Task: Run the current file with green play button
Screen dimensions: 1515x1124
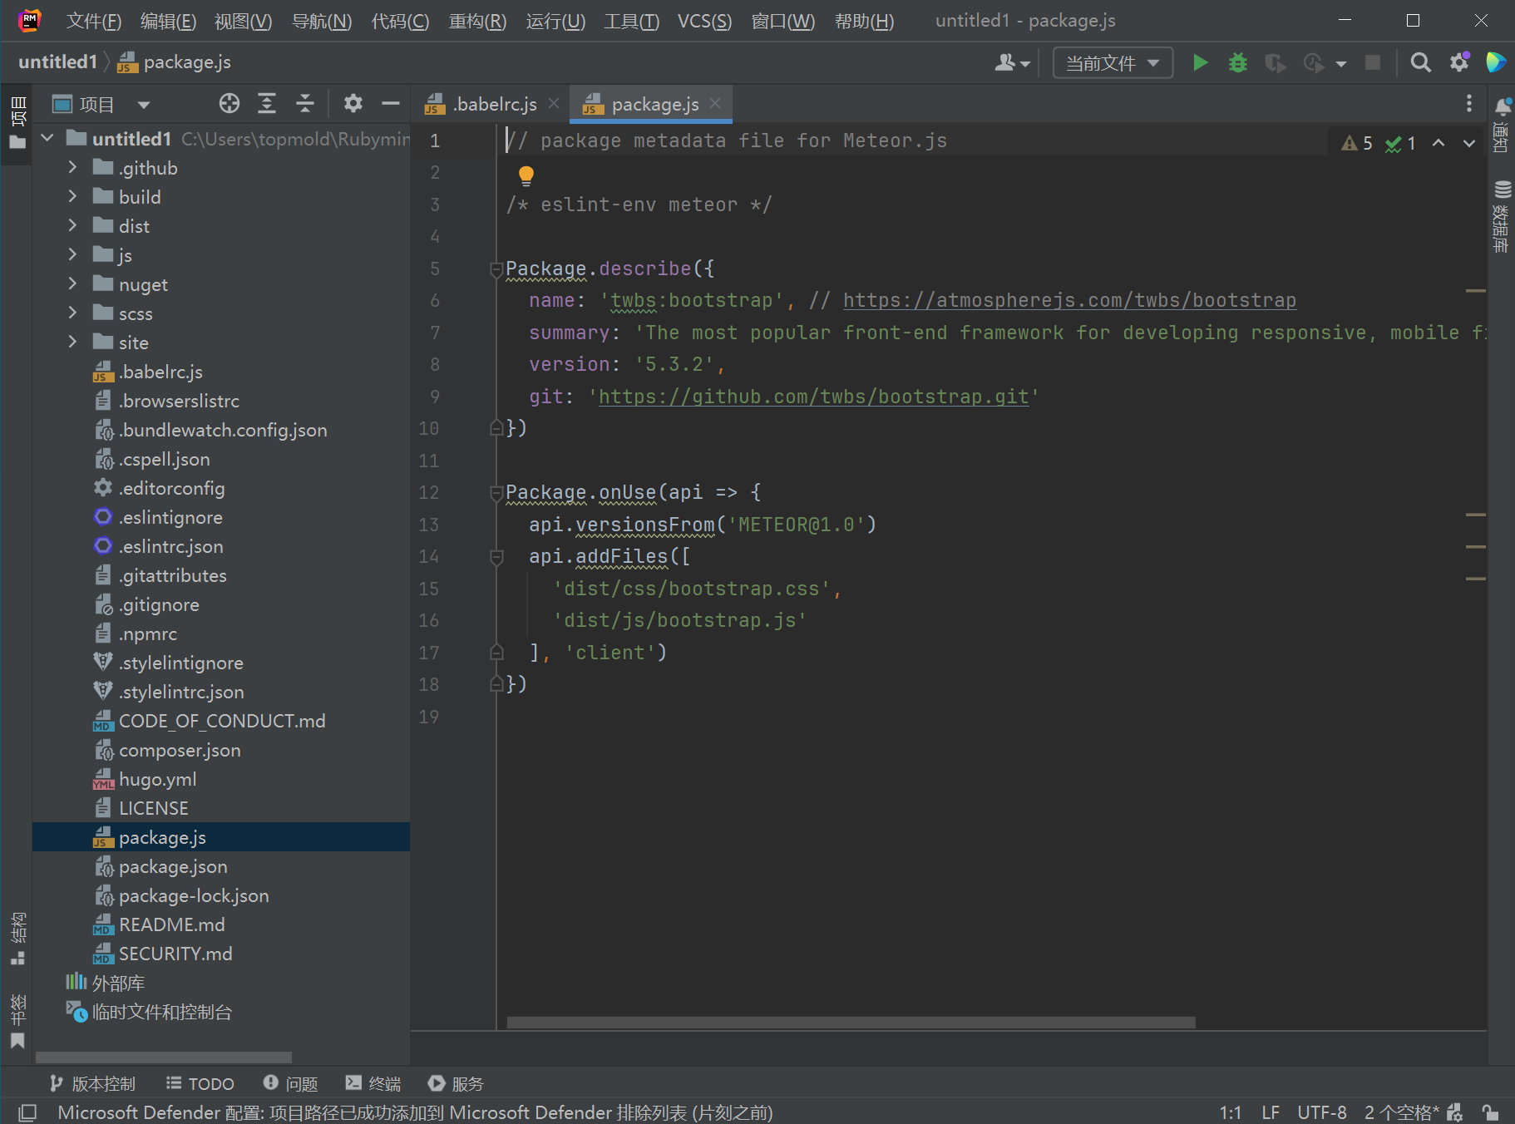Action: coord(1199,62)
